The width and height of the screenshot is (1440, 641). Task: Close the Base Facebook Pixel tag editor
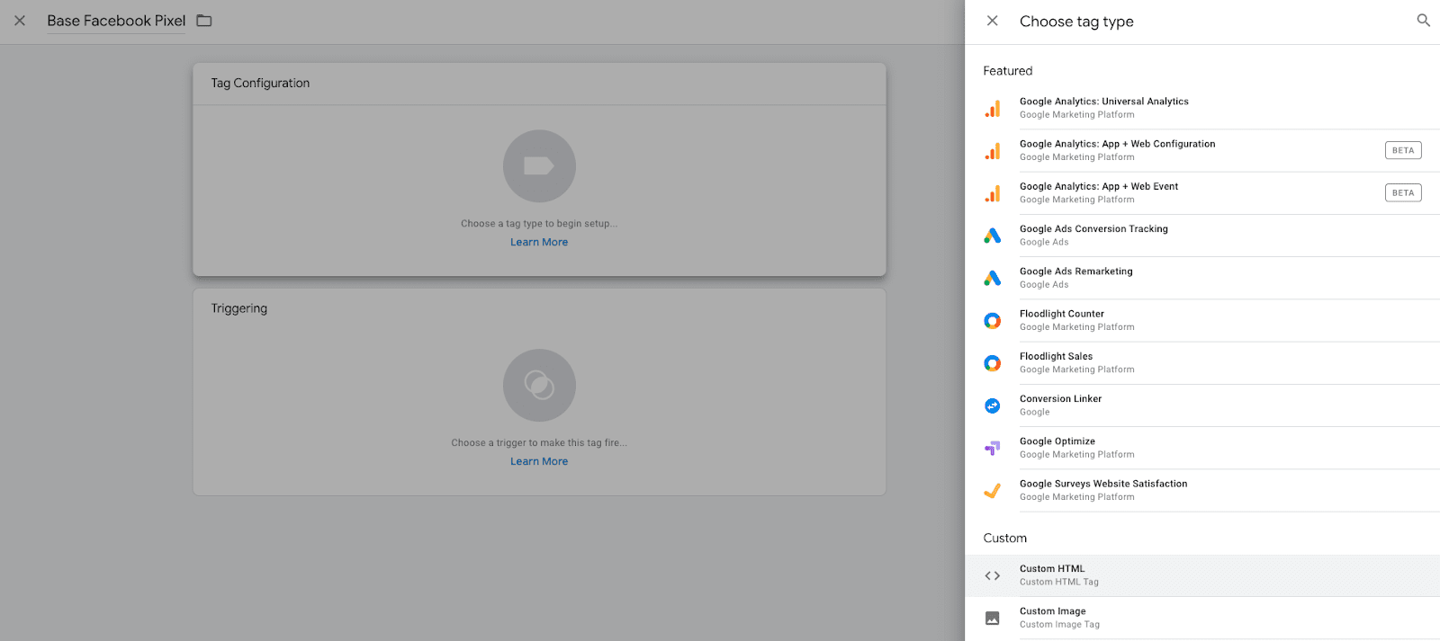(x=20, y=21)
